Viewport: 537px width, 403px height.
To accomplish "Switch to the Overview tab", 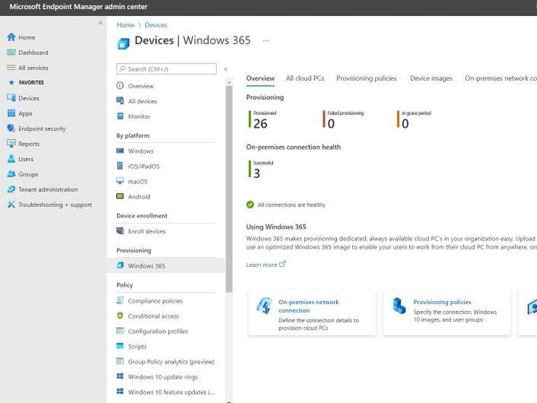I will [x=260, y=78].
